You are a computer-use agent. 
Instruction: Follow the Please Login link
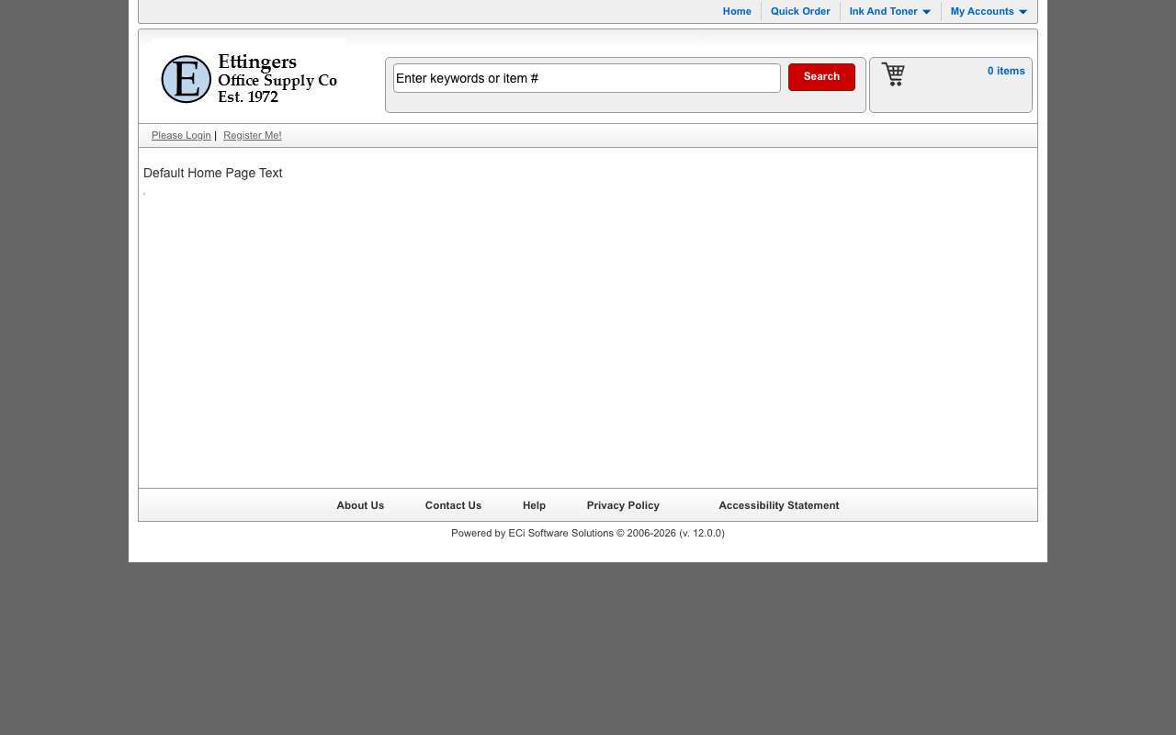pyautogui.click(x=181, y=135)
